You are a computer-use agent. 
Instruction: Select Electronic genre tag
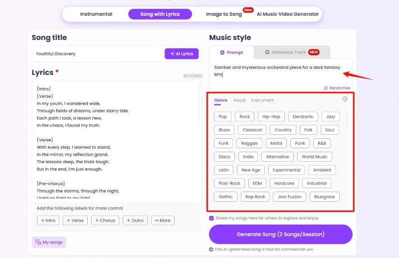point(303,117)
